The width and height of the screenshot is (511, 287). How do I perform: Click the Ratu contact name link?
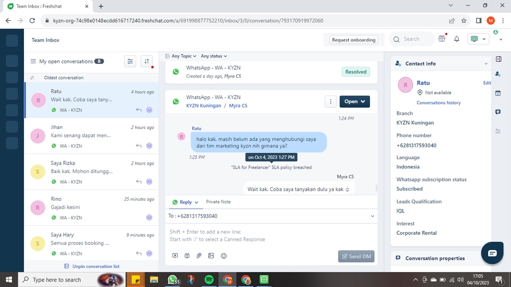(x=423, y=83)
